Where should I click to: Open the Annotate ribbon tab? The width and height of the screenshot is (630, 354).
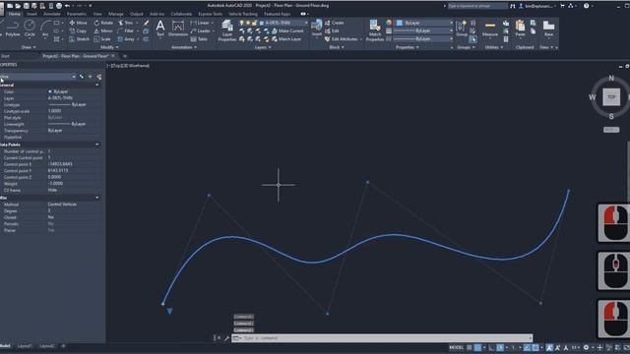(x=52, y=14)
